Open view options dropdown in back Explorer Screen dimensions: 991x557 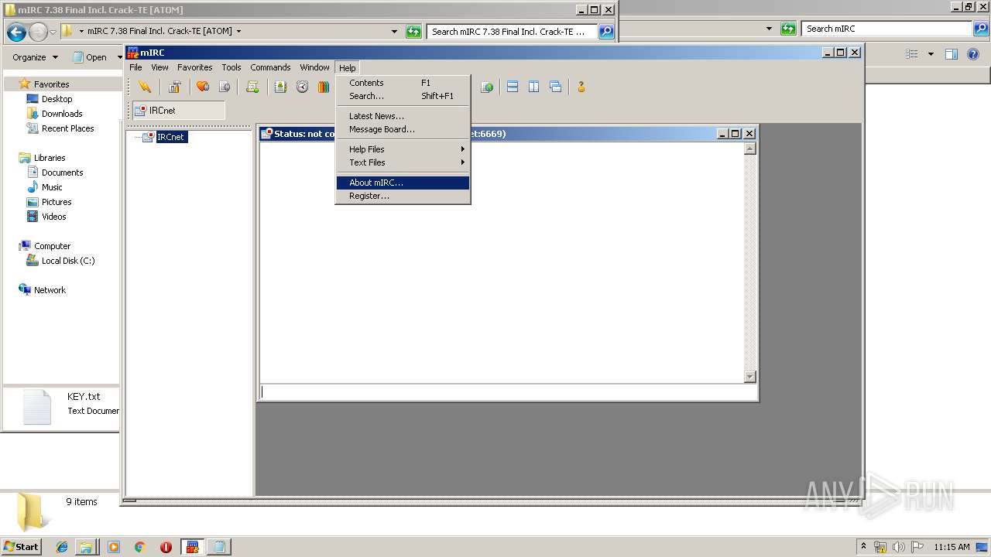click(x=931, y=54)
